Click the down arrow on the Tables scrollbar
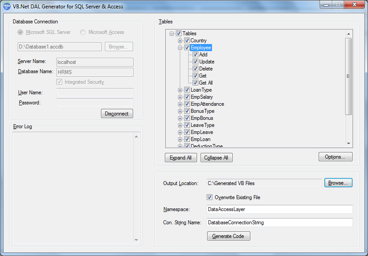Image resolution: width=368 pixels, height=256 pixels. click(x=349, y=144)
